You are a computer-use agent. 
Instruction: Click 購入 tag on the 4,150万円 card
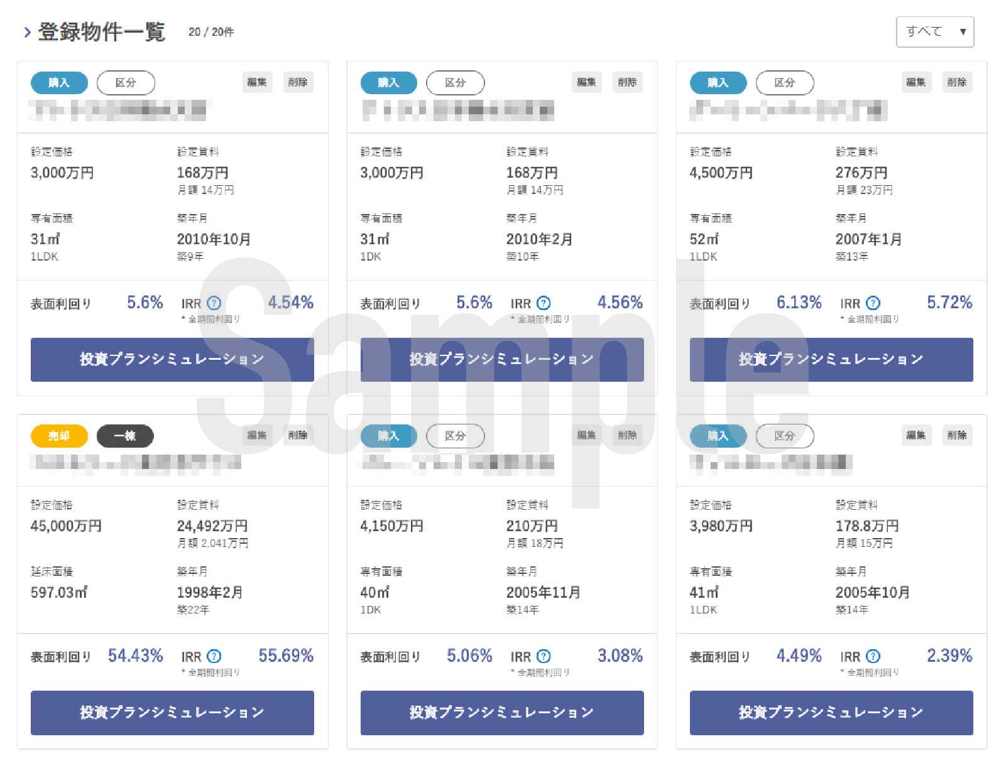[388, 436]
